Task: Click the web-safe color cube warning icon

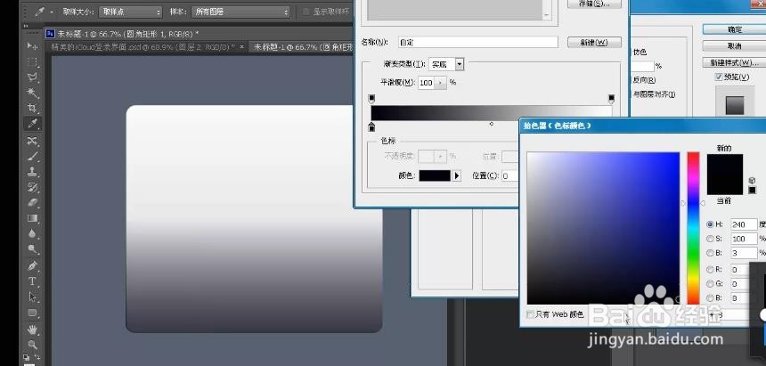Action: point(752,181)
